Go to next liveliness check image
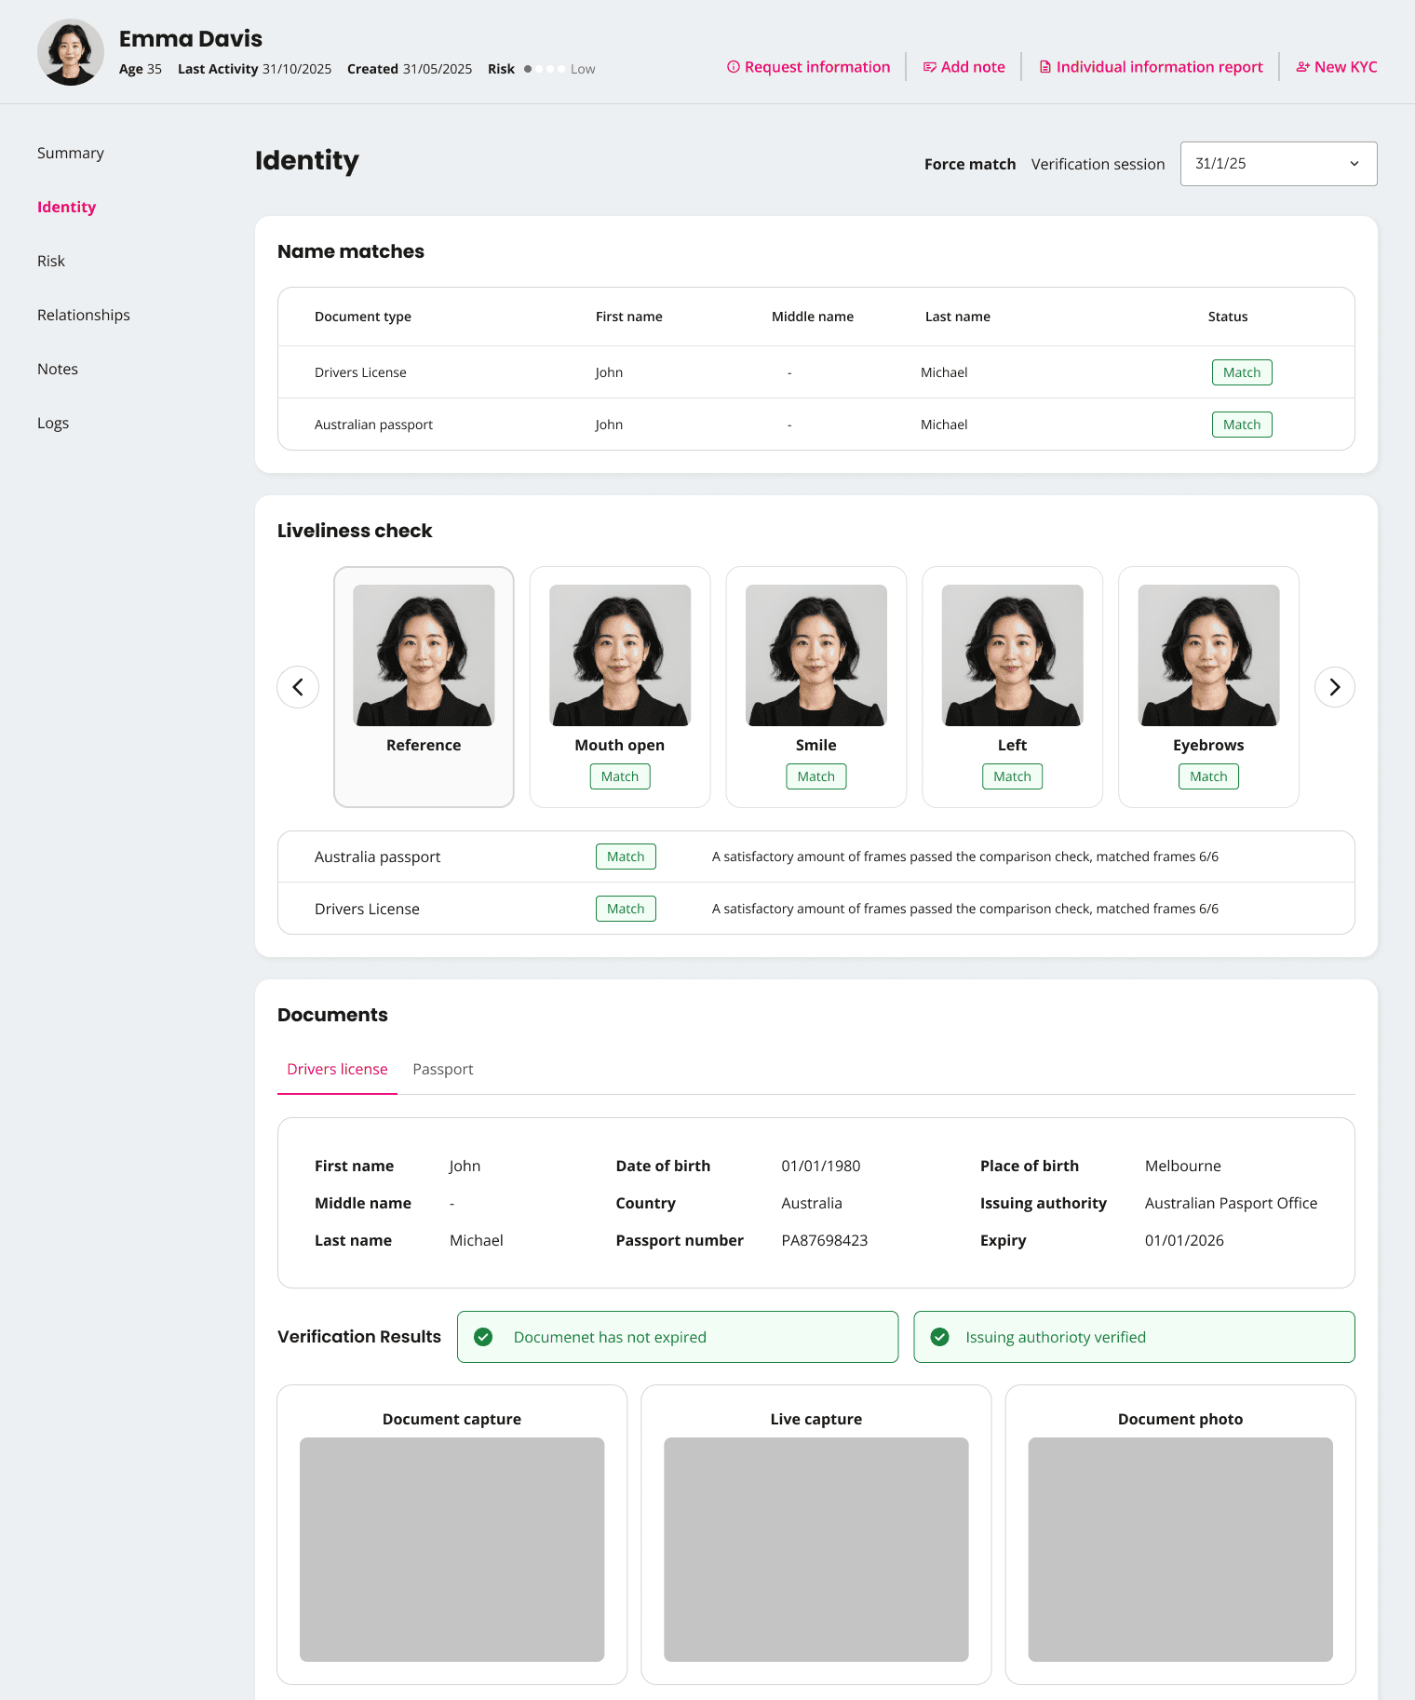The width and height of the screenshot is (1415, 1700). (1334, 687)
